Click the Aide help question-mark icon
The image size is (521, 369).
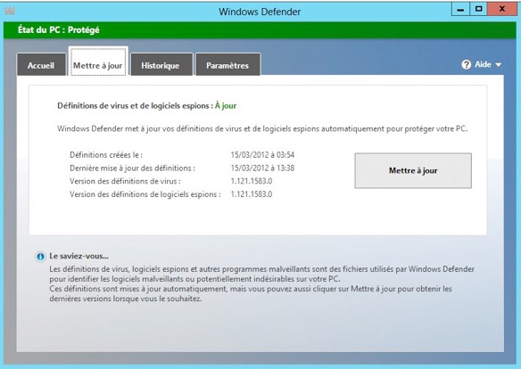pyautogui.click(x=467, y=64)
